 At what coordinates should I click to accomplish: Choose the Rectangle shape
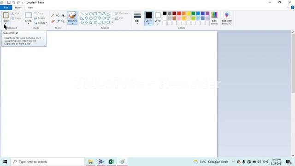(95, 14)
